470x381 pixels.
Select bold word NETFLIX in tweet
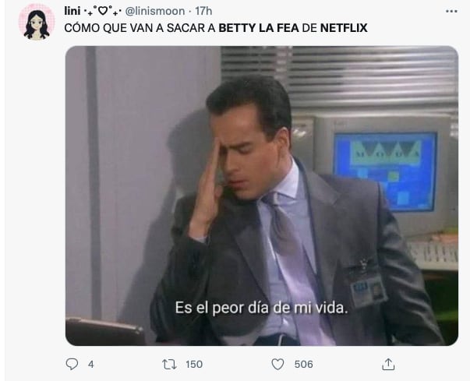[344, 28]
